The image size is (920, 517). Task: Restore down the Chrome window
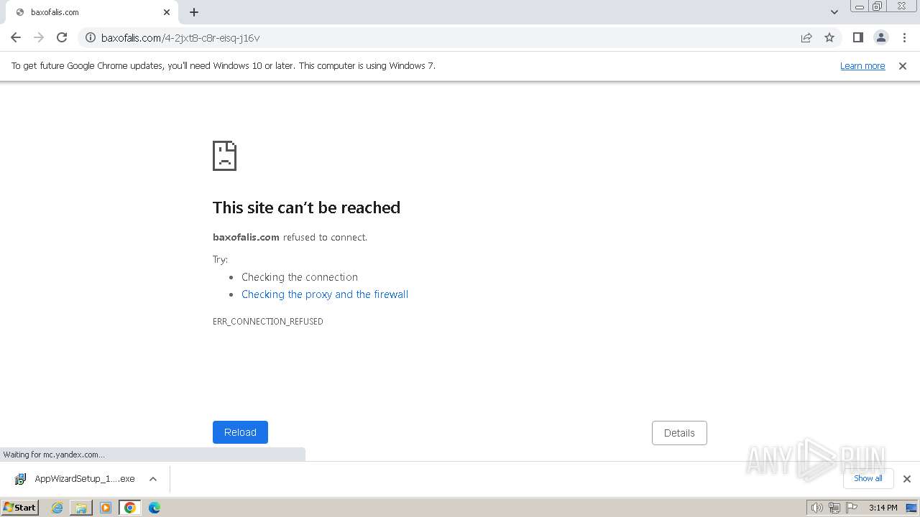878,6
